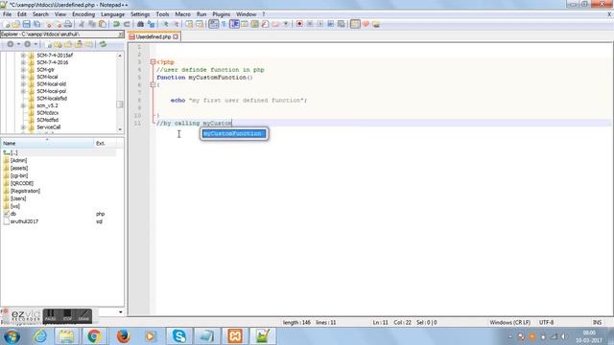Expand the scm_v5.2 tree folder

(x=23, y=105)
